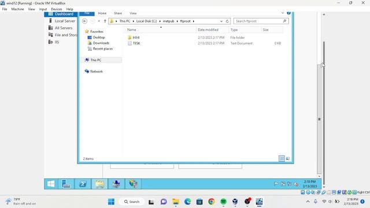Open VirtualBox Input menu
This screenshot has width=370, height=208.
pos(43,9)
